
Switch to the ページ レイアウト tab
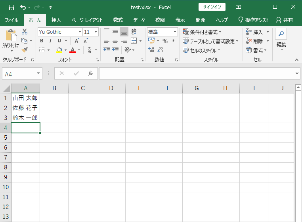[87, 20]
